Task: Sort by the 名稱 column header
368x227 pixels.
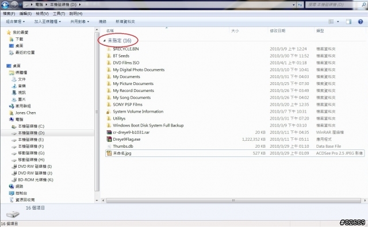Action: tap(110, 30)
